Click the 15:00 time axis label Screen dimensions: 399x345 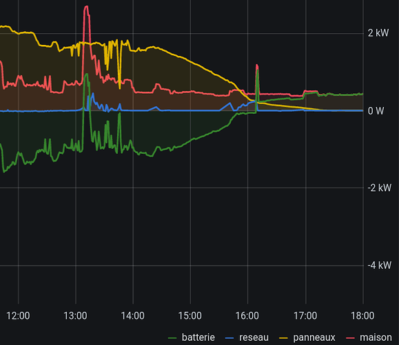190,316
